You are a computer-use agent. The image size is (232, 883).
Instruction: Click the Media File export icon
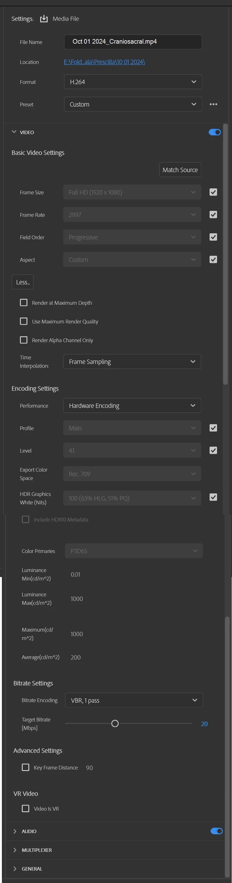[x=44, y=19]
